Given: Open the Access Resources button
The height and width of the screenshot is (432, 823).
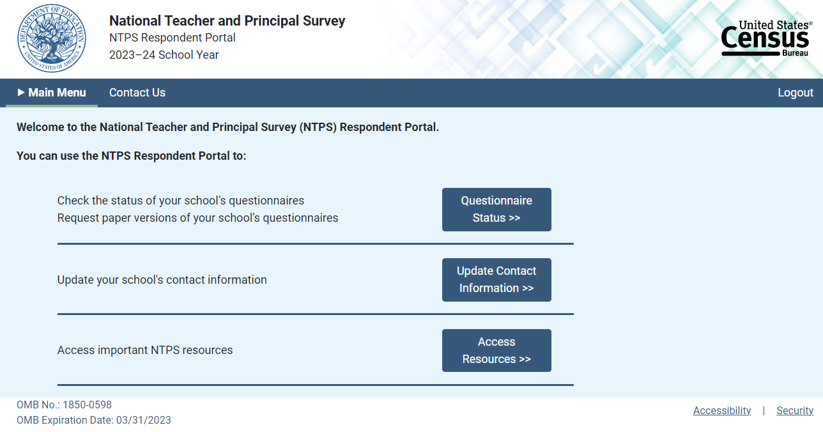Looking at the screenshot, I should pos(496,350).
